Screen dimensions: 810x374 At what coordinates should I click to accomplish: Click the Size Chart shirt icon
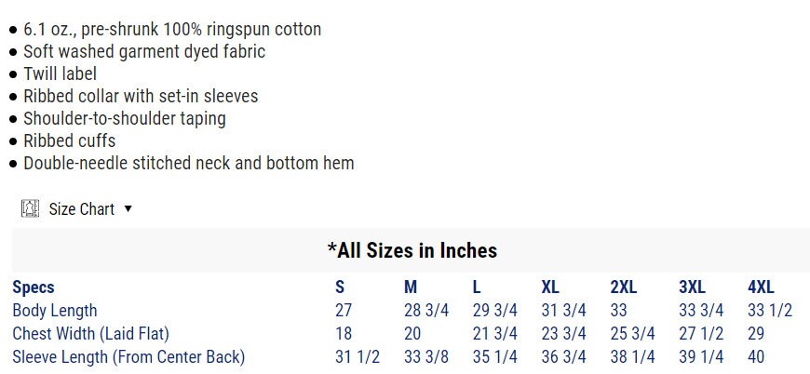pos(30,208)
